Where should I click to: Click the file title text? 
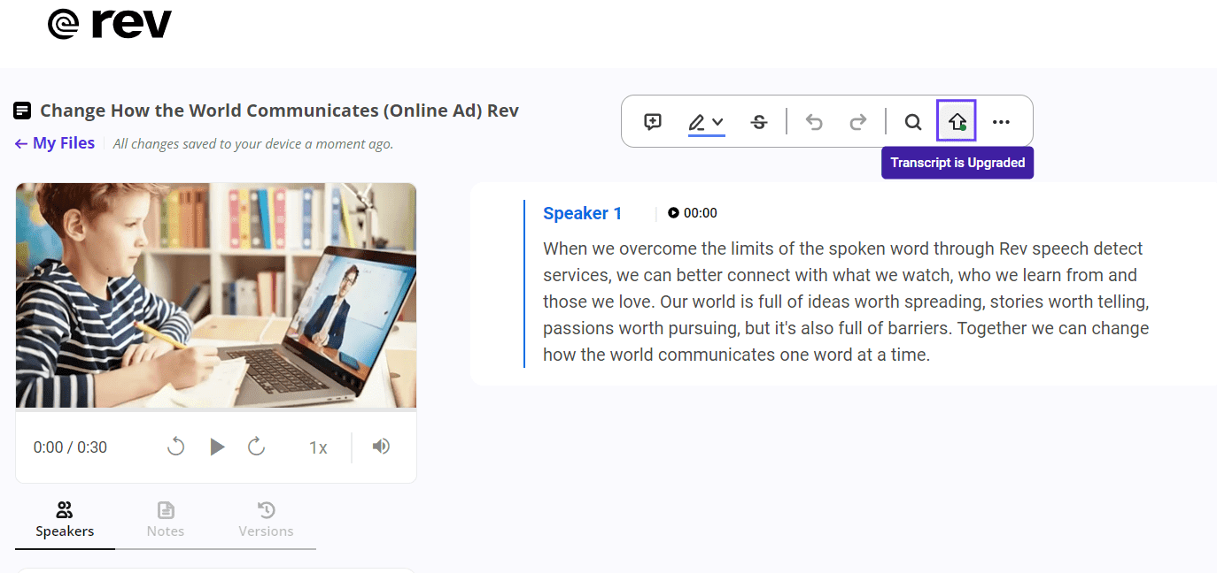tap(279, 111)
